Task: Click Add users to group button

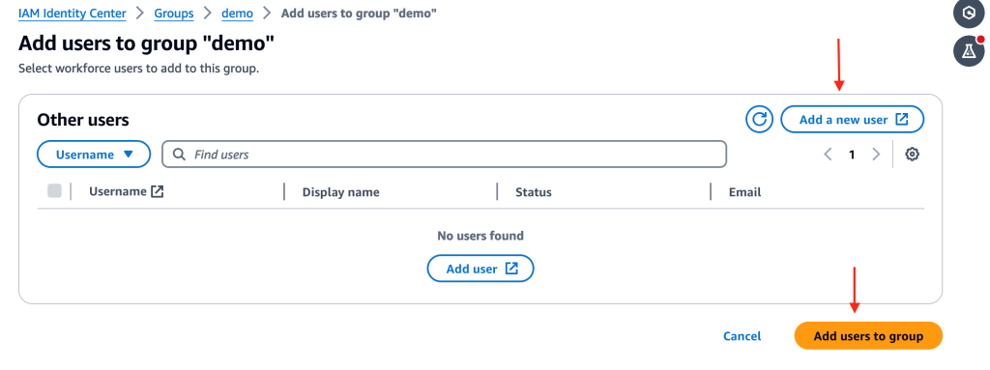Action: 868,336
